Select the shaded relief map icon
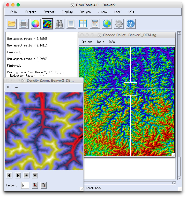The height and width of the screenshot is (197, 186). tap(47, 24)
